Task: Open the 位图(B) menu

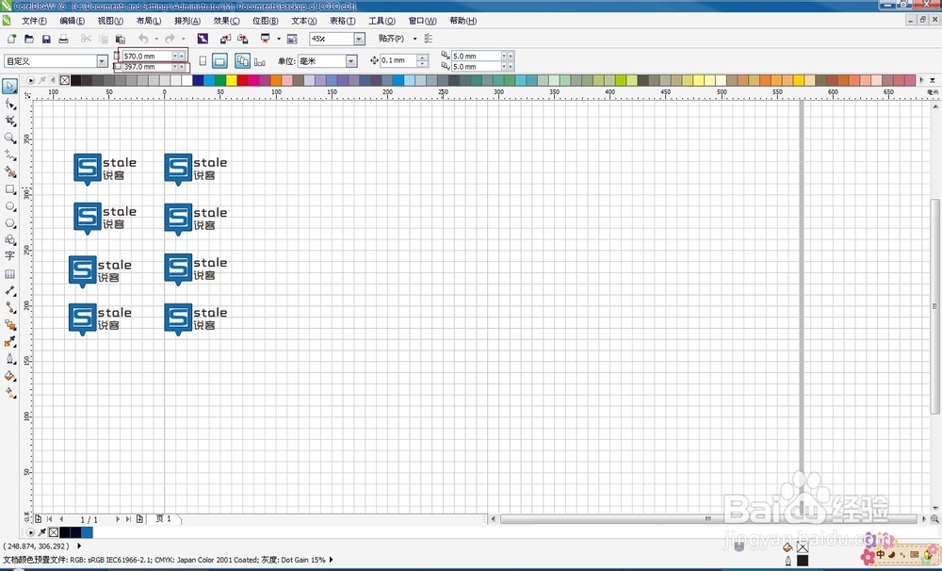Action: pos(265,21)
